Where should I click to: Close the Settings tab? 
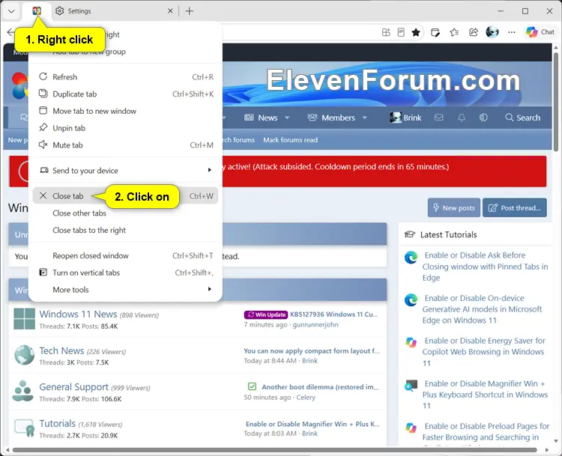point(170,11)
